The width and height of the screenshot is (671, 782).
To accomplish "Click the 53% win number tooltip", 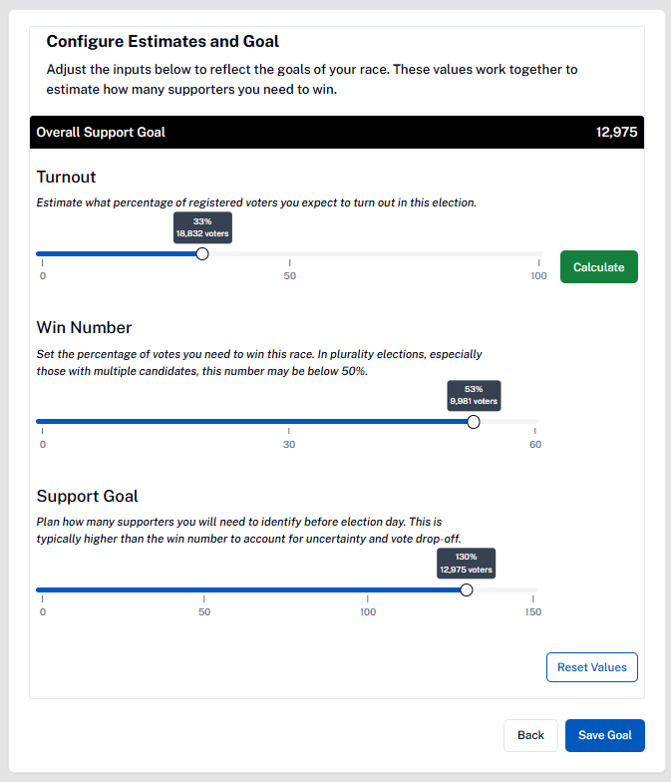I will tap(474, 395).
